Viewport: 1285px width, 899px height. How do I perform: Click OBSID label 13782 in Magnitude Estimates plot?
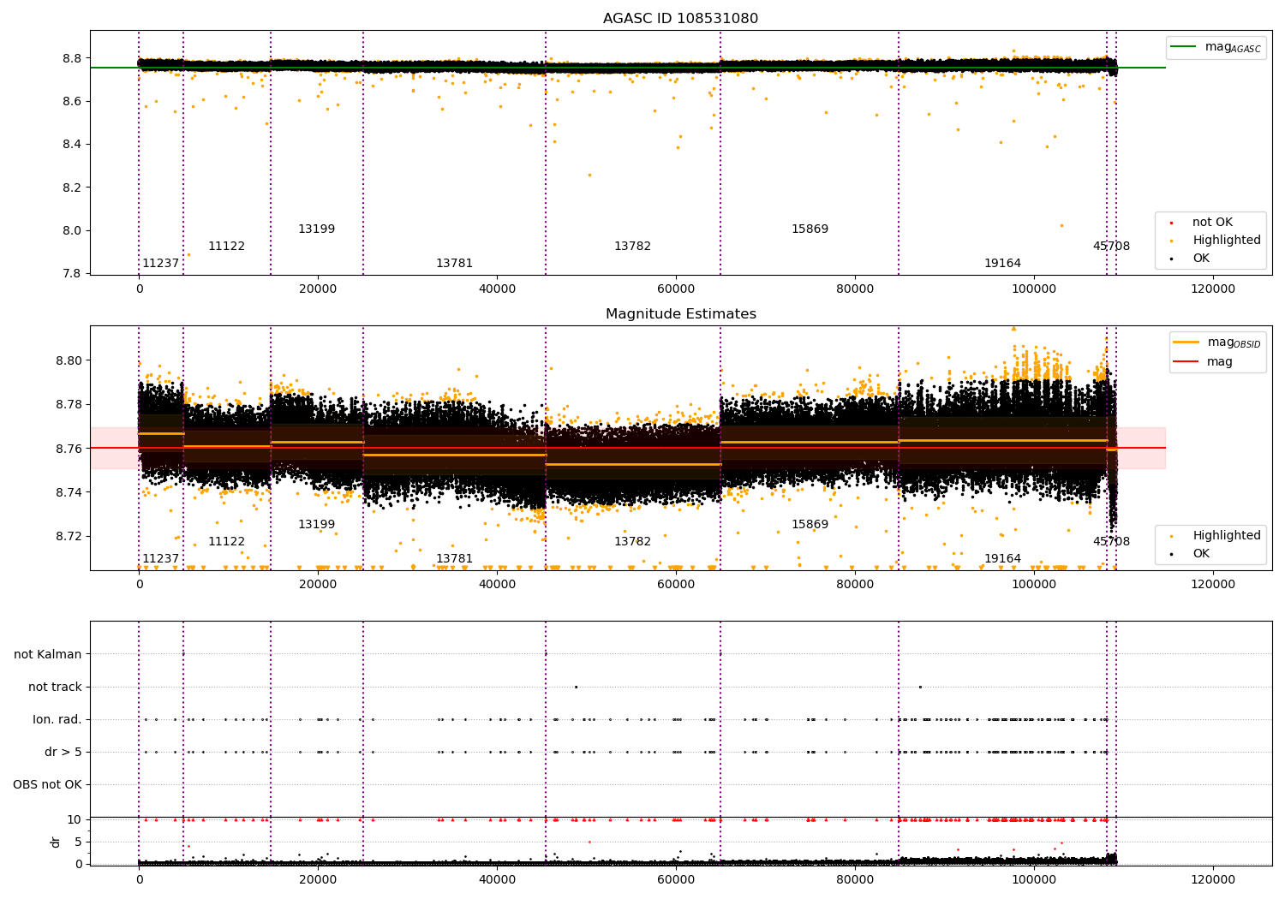[x=632, y=542]
